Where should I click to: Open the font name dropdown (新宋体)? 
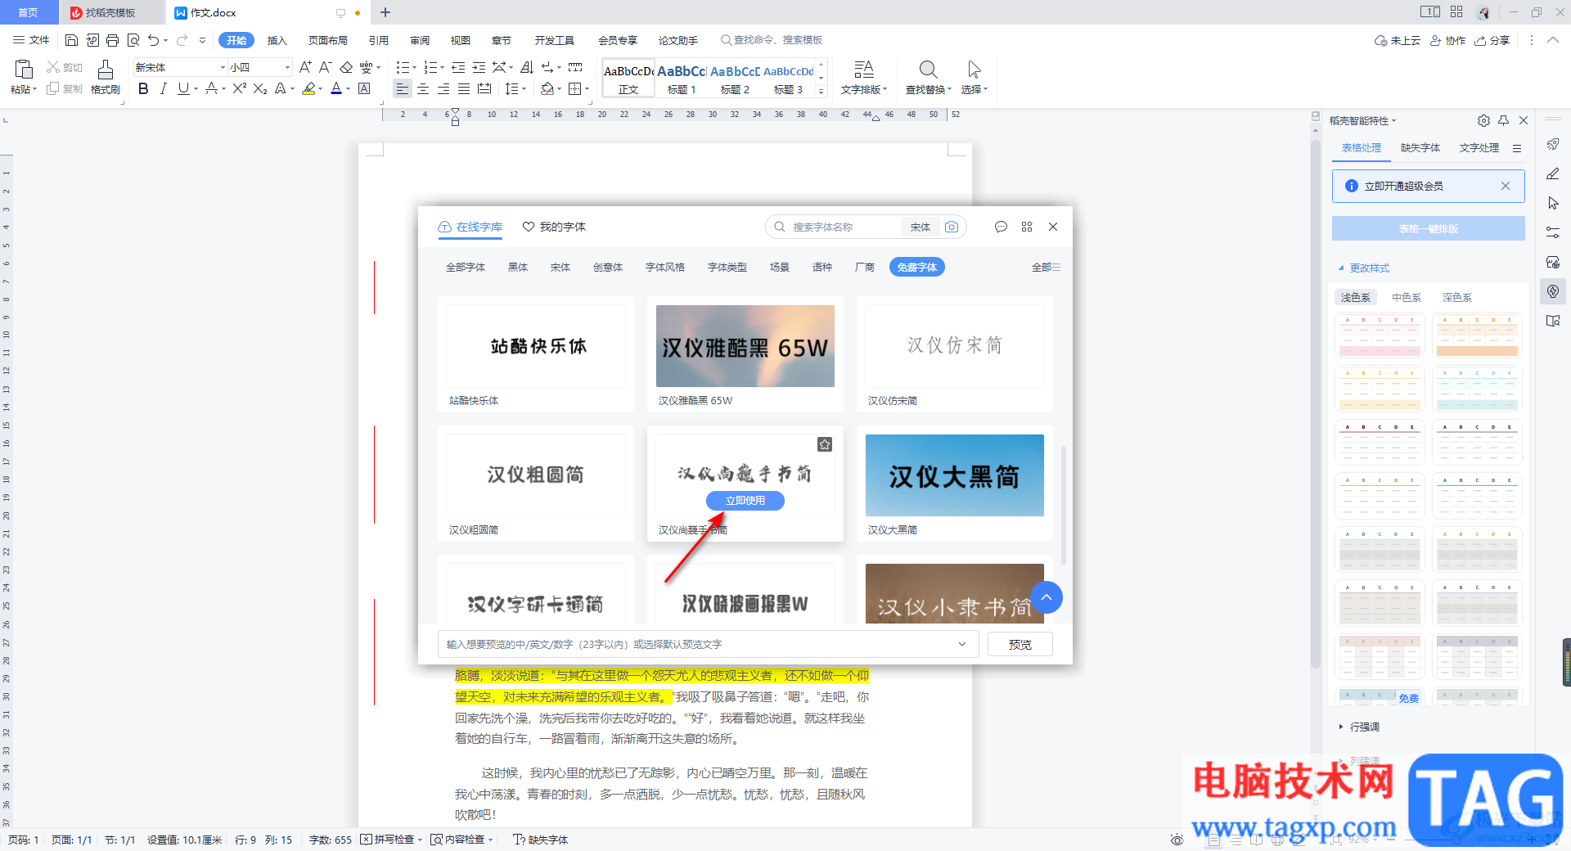[223, 67]
